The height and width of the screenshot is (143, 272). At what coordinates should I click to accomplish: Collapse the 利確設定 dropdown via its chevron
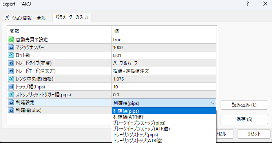(x=212, y=103)
